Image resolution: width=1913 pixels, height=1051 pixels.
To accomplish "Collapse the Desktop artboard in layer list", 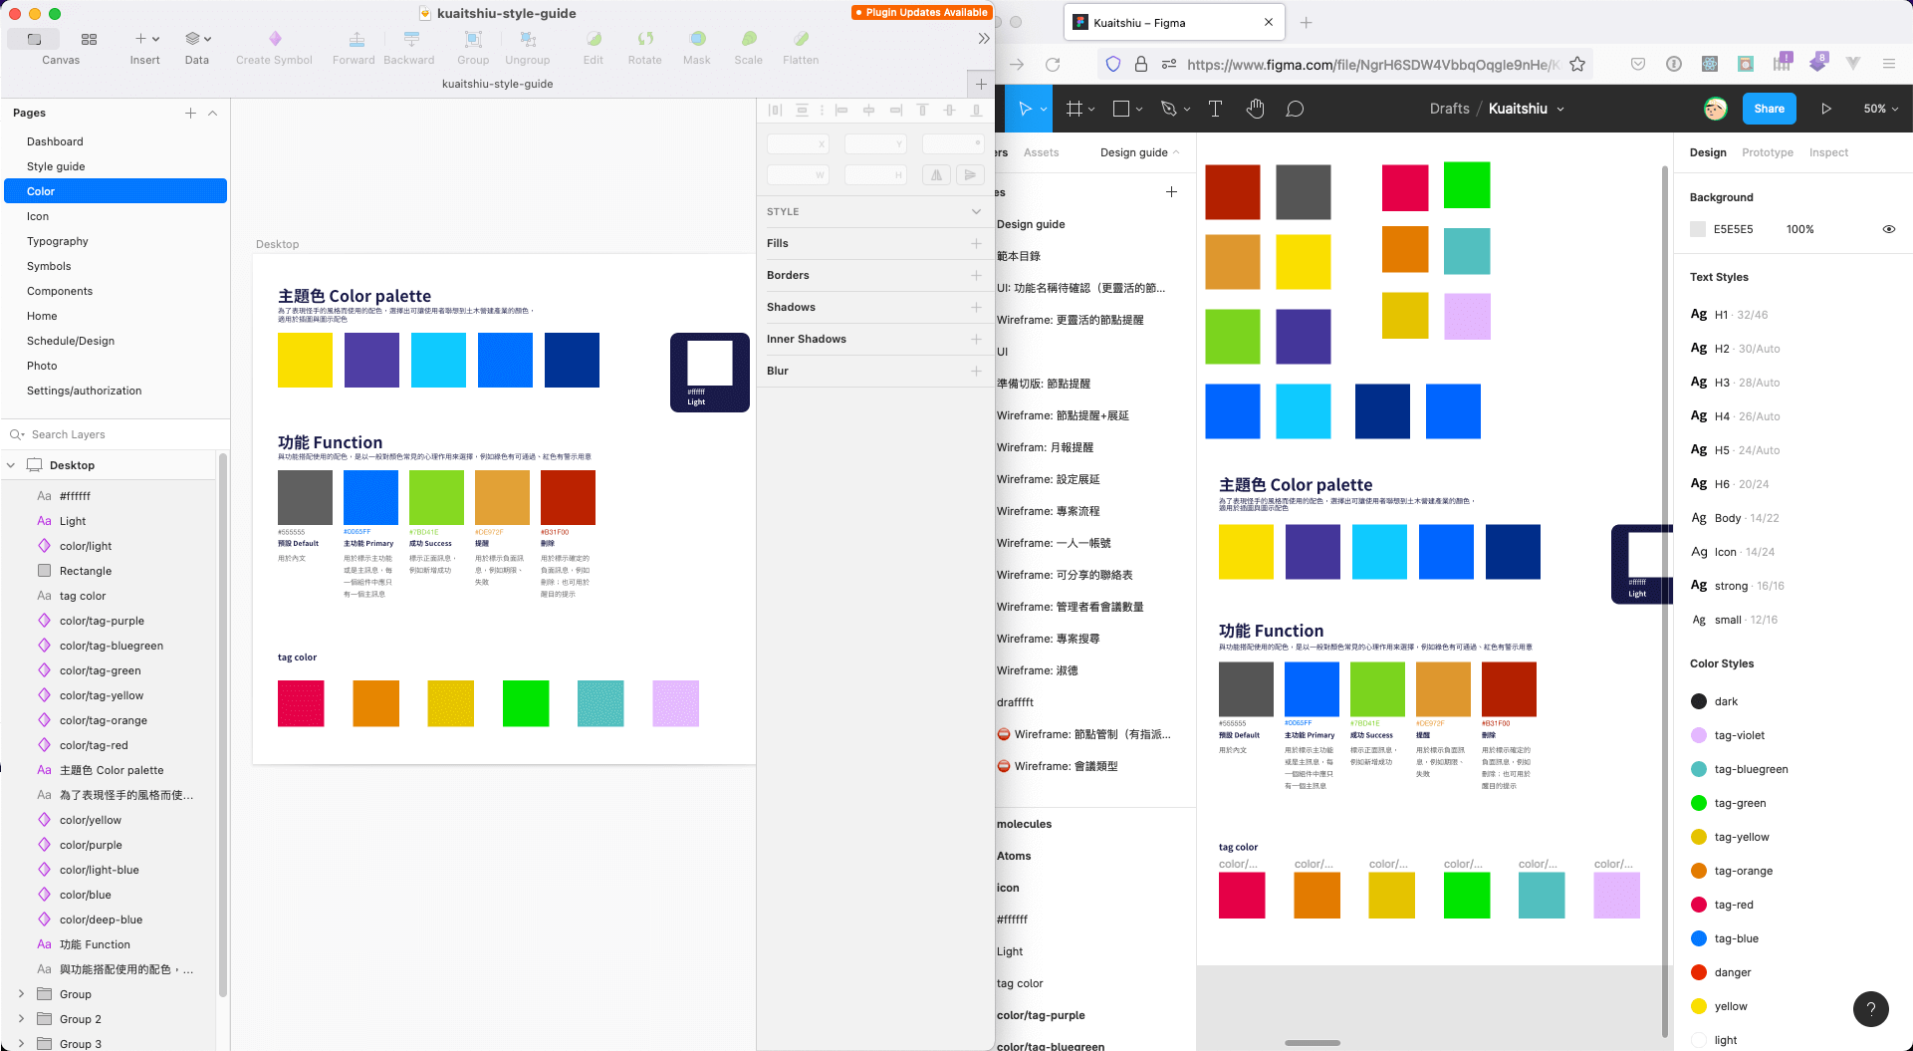I will [x=12, y=465].
